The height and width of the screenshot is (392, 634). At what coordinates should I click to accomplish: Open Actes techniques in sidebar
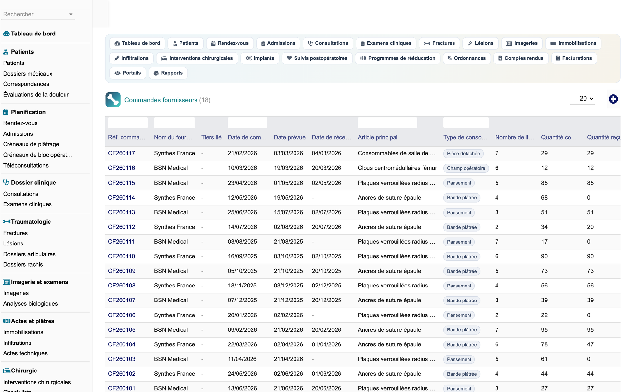point(25,353)
